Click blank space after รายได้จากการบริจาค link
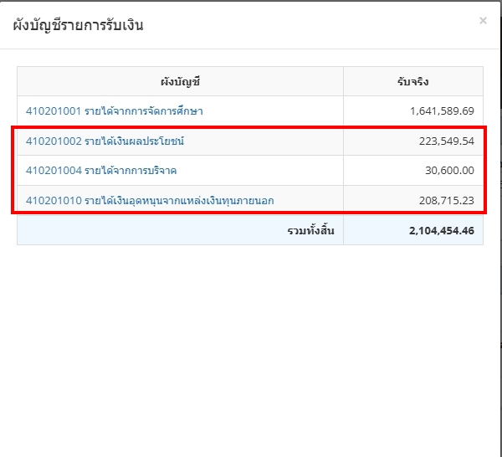Image resolution: width=502 pixels, height=457 pixels. tap(259, 171)
